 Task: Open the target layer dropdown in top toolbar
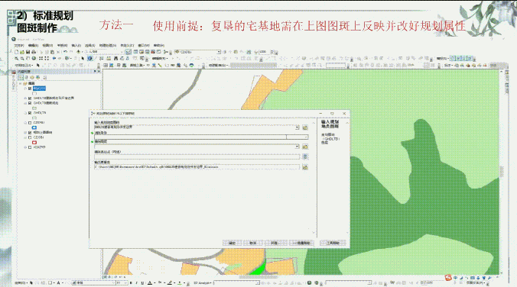pyautogui.click(x=219, y=52)
